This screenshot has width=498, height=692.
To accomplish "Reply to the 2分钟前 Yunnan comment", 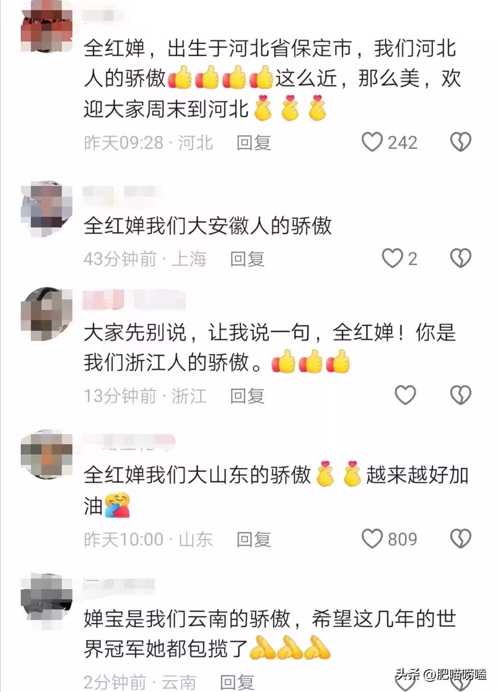I will (237, 682).
